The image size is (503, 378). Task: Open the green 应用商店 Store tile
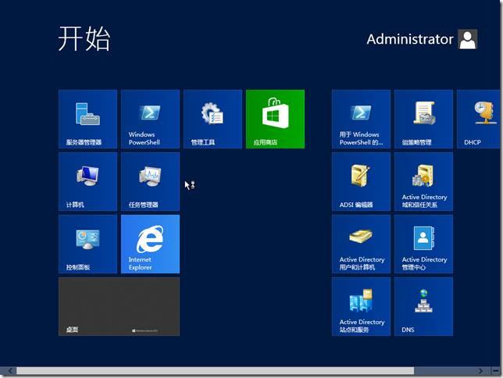tap(275, 119)
